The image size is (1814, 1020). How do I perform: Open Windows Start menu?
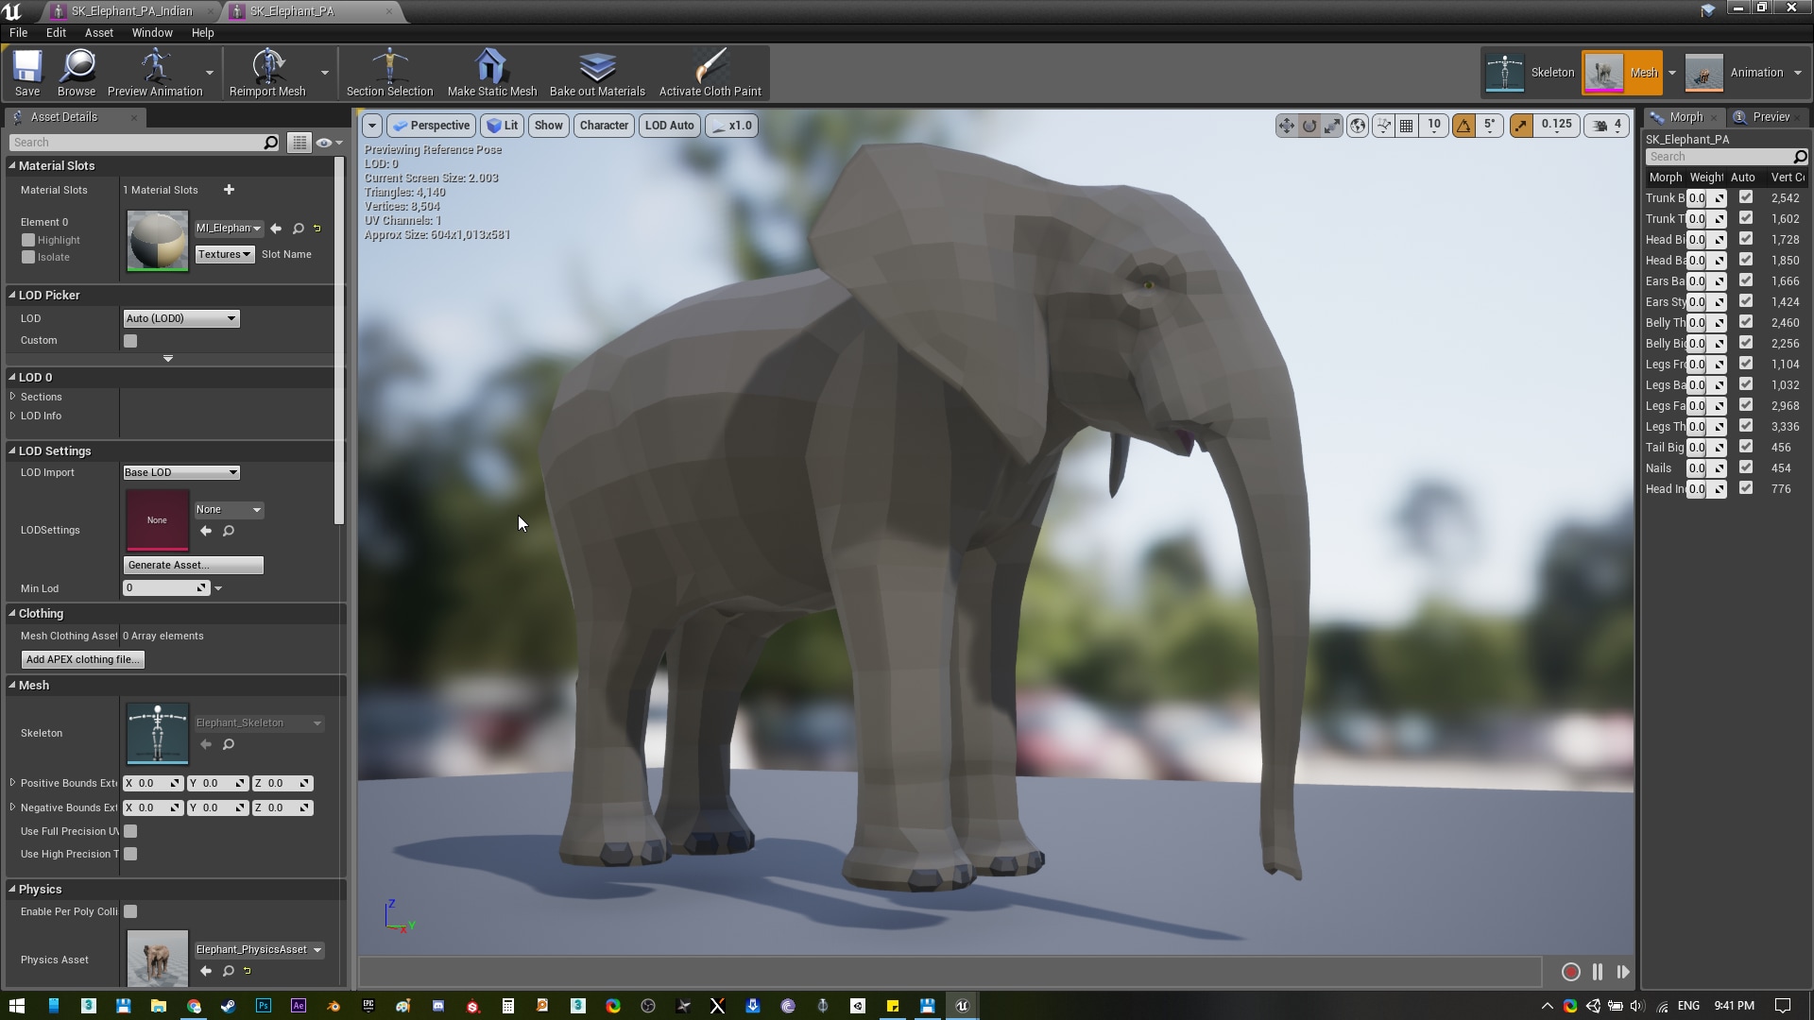[17, 1006]
